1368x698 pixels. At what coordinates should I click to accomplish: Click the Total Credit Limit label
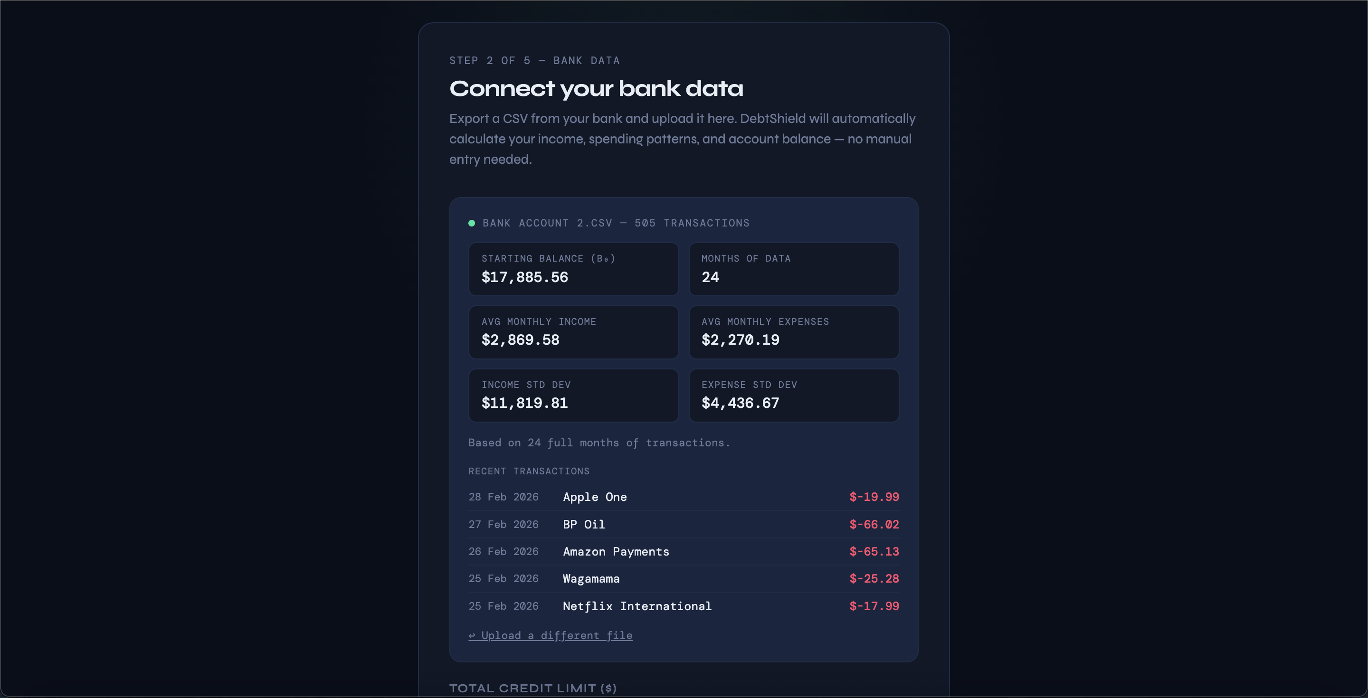tap(532, 689)
